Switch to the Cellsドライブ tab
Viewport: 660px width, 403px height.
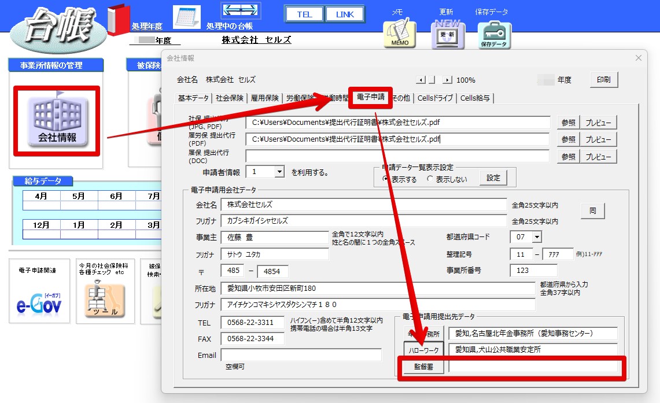(x=435, y=98)
